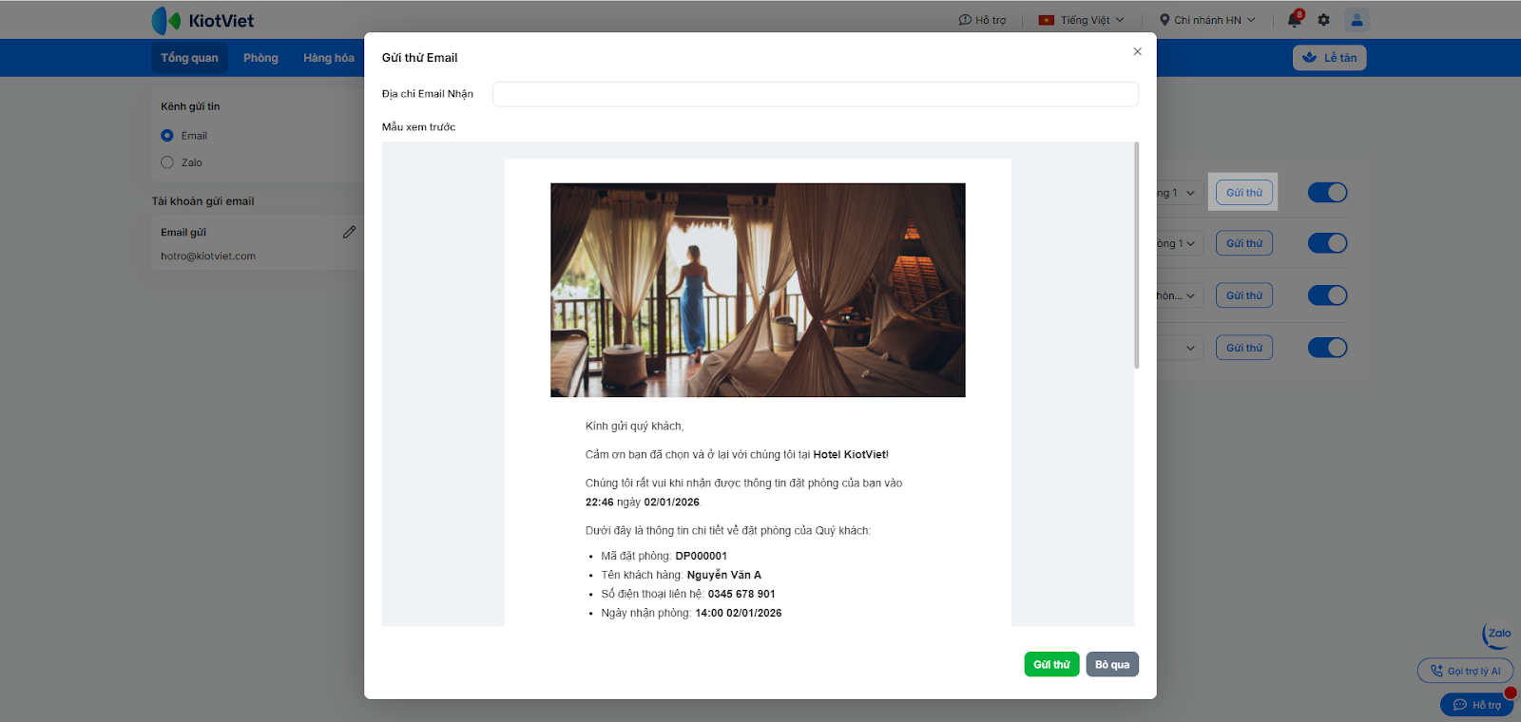Click the 'Kênh gửi tin' heading

pyautogui.click(x=190, y=106)
